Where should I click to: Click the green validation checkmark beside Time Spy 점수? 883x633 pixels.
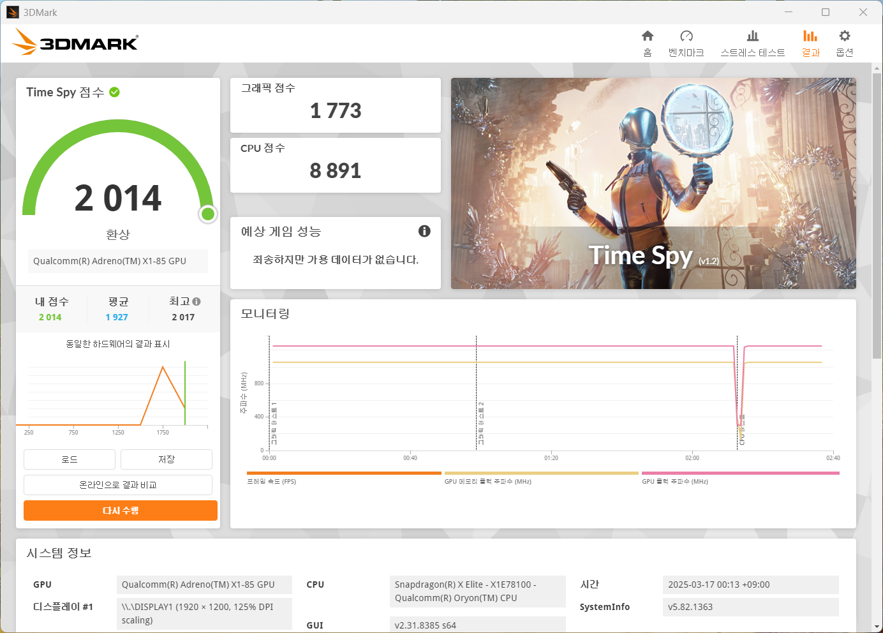(115, 92)
